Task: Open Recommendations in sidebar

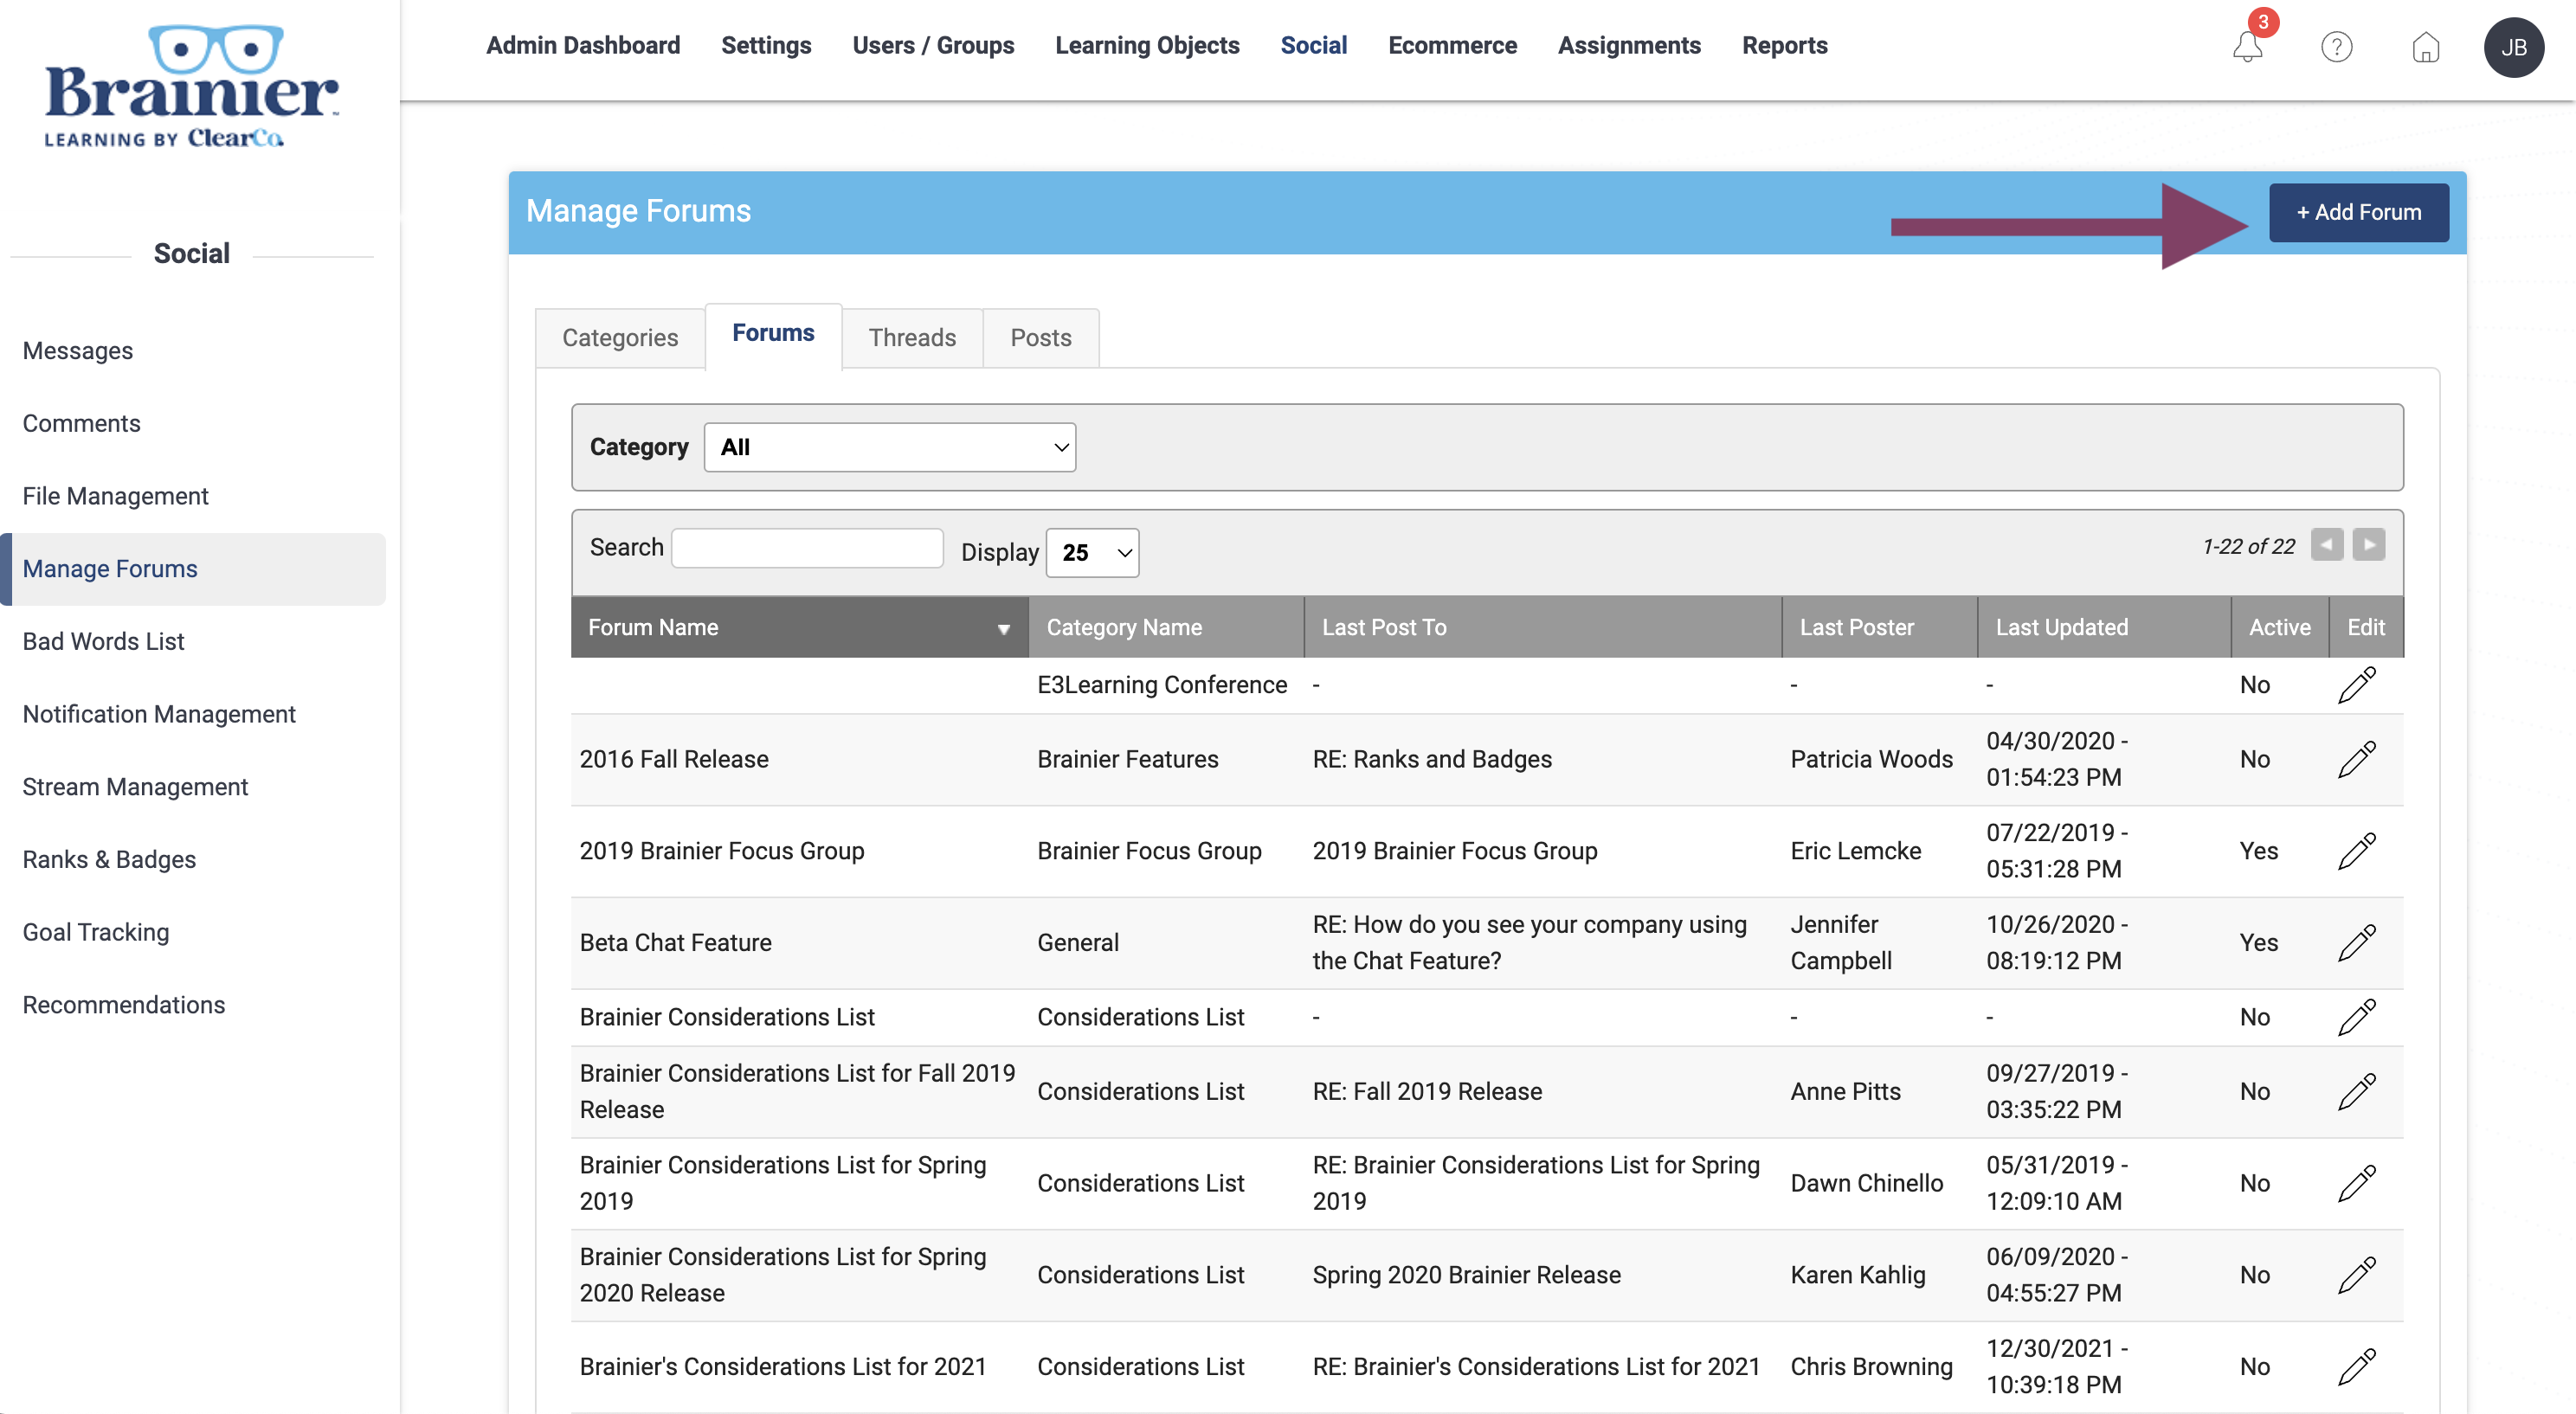Action: [x=124, y=1005]
